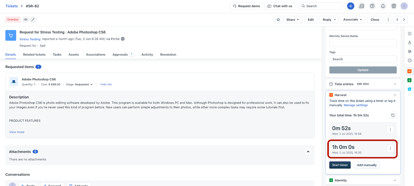
Task: Select the Aternity app icon in sidebar
Action: tap(409, 80)
